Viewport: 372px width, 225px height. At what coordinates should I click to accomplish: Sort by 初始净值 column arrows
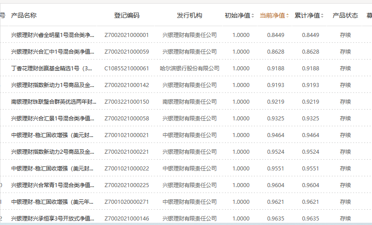click(253, 16)
